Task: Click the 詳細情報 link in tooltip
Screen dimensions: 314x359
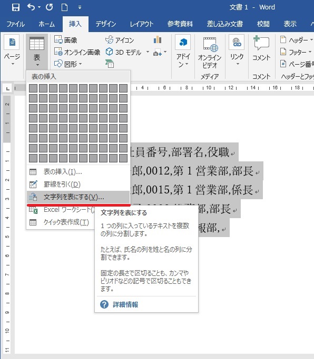Action: [x=125, y=304]
